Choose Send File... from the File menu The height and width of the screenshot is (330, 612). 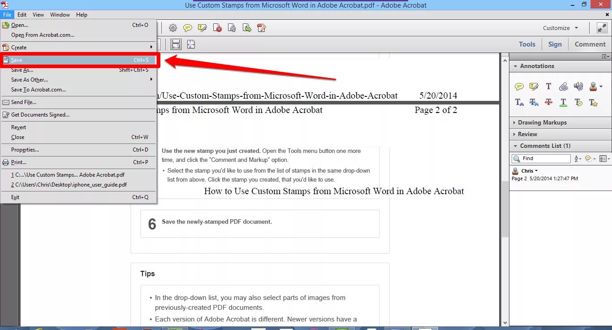78,102
